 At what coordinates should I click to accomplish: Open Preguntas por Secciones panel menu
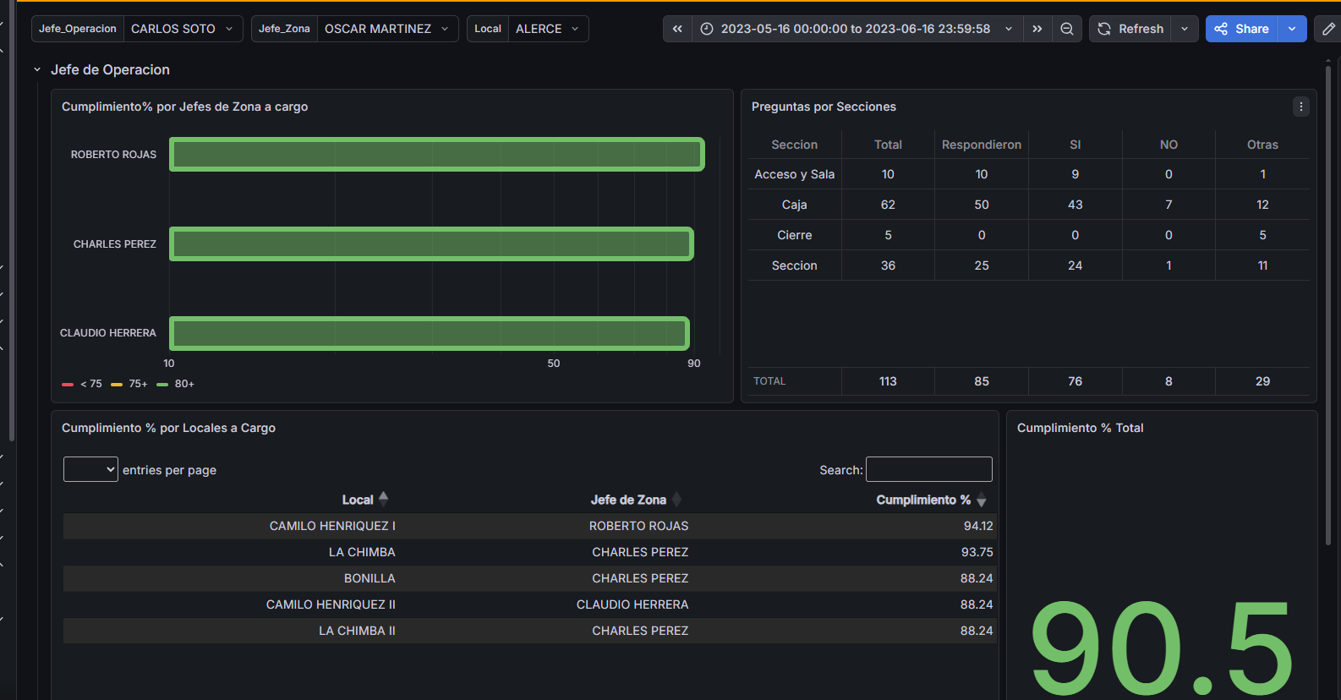tap(1300, 107)
